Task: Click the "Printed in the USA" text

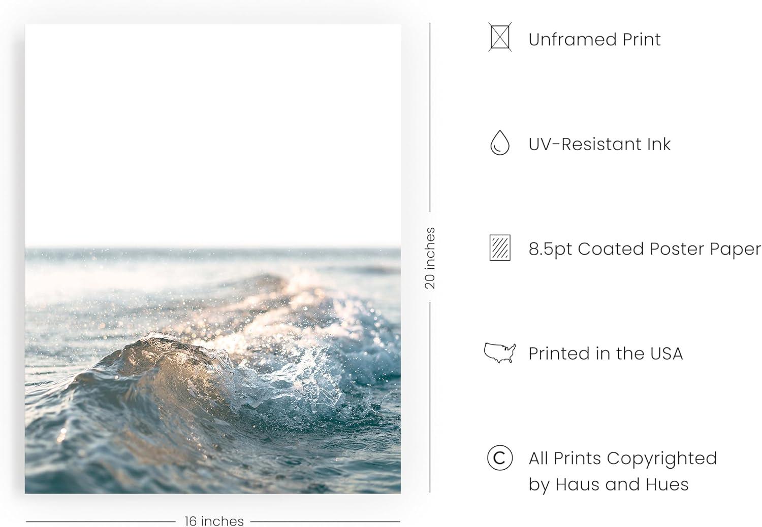Action: pos(606,354)
